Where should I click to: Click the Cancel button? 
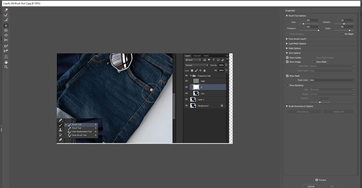click(311, 186)
